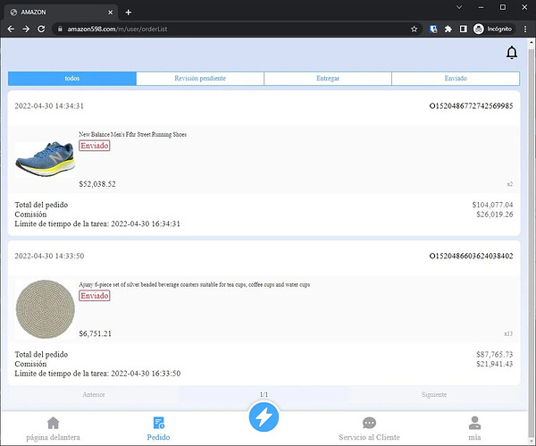Click task deadline 2022-04-30 16:33:50 line

pyautogui.click(x=97, y=374)
